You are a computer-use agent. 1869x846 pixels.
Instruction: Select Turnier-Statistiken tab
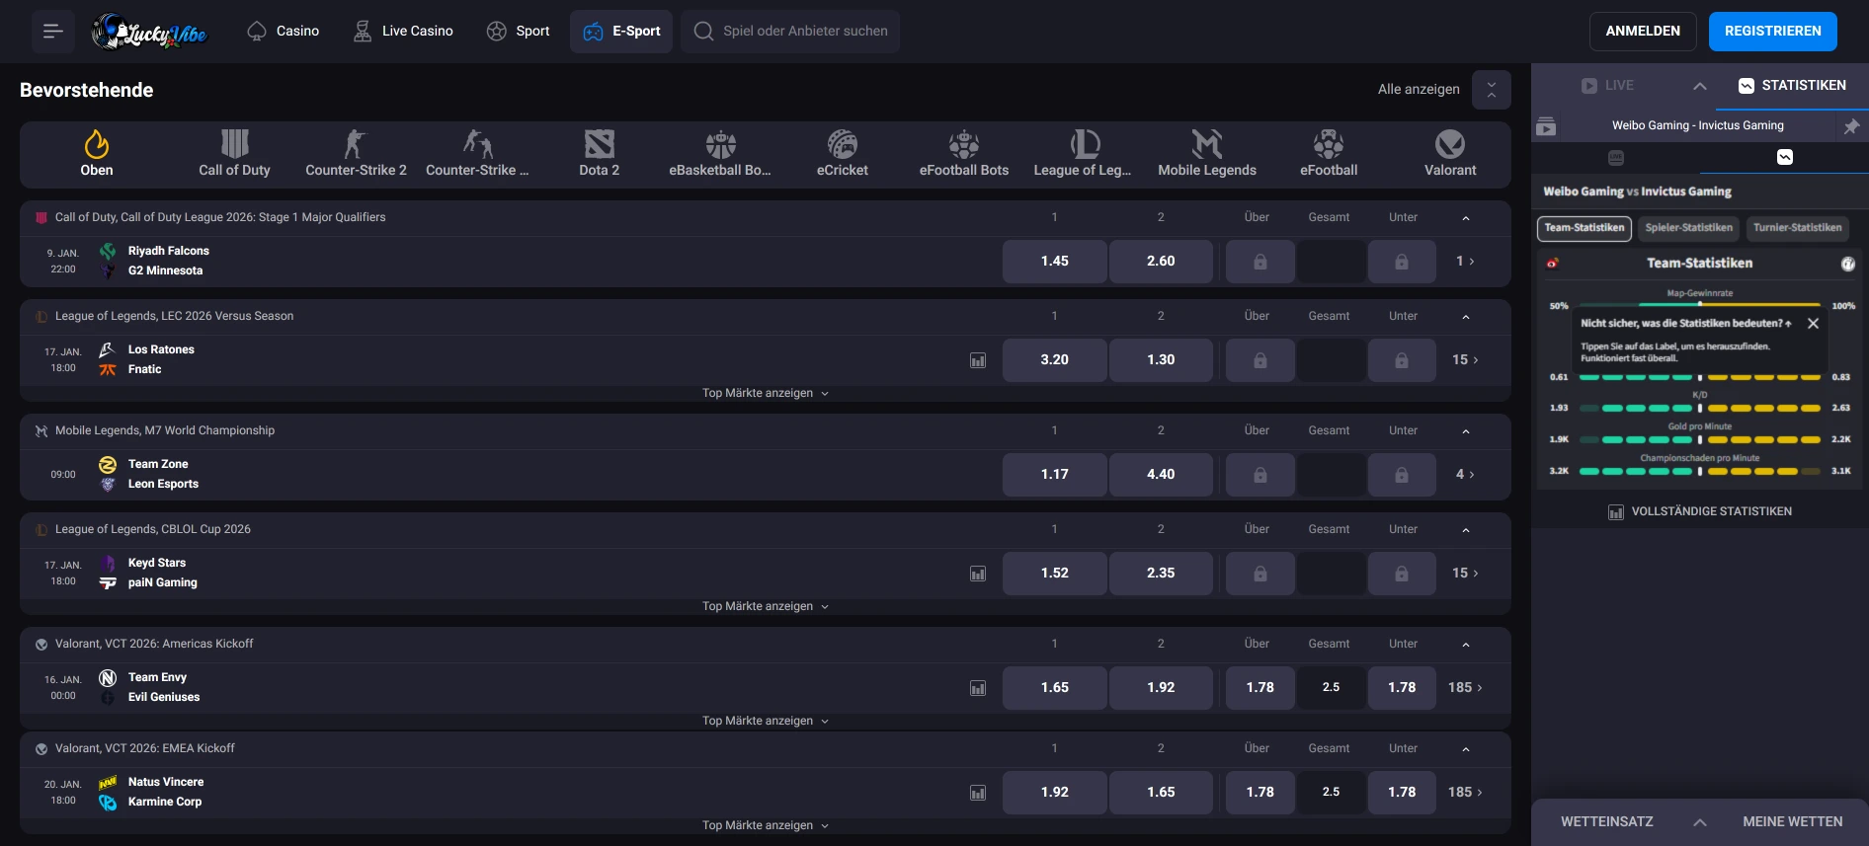click(1797, 228)
